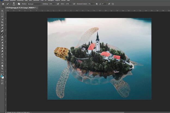Select the Clone Stamp tool
The height and width of the screenshot is (113, 170).
(x=2, y=37)
